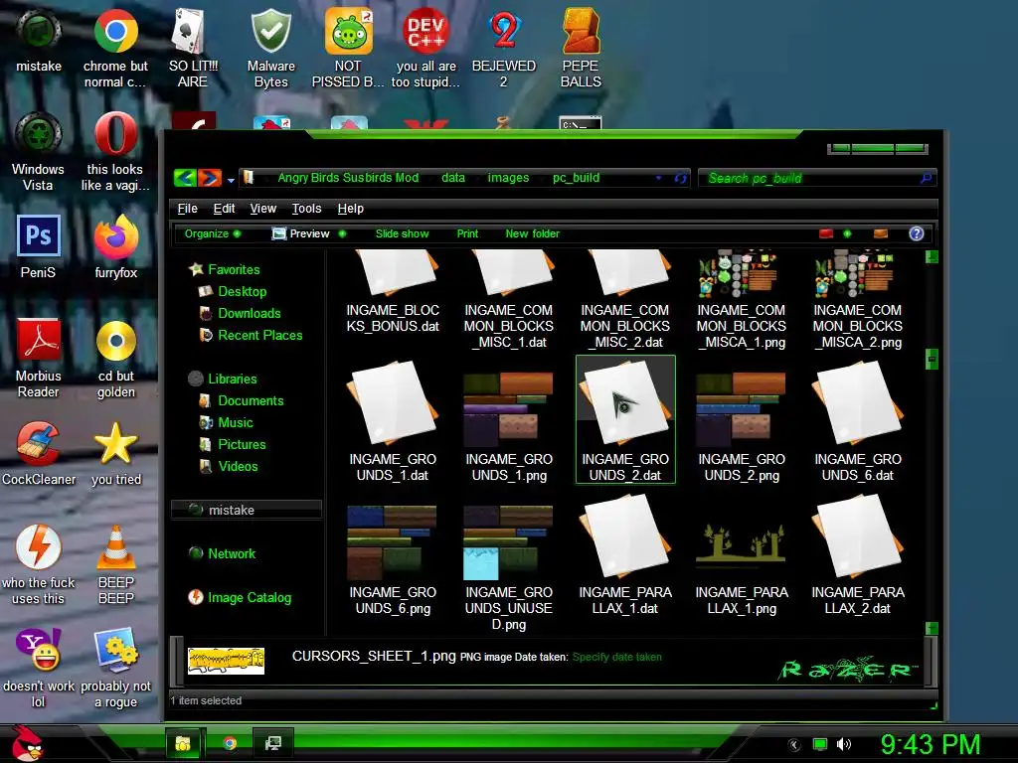Screen dimensions: 1018x763
Task: Click the green monitor tray icon
Action: pyautogui.click(x=820, y=744)
